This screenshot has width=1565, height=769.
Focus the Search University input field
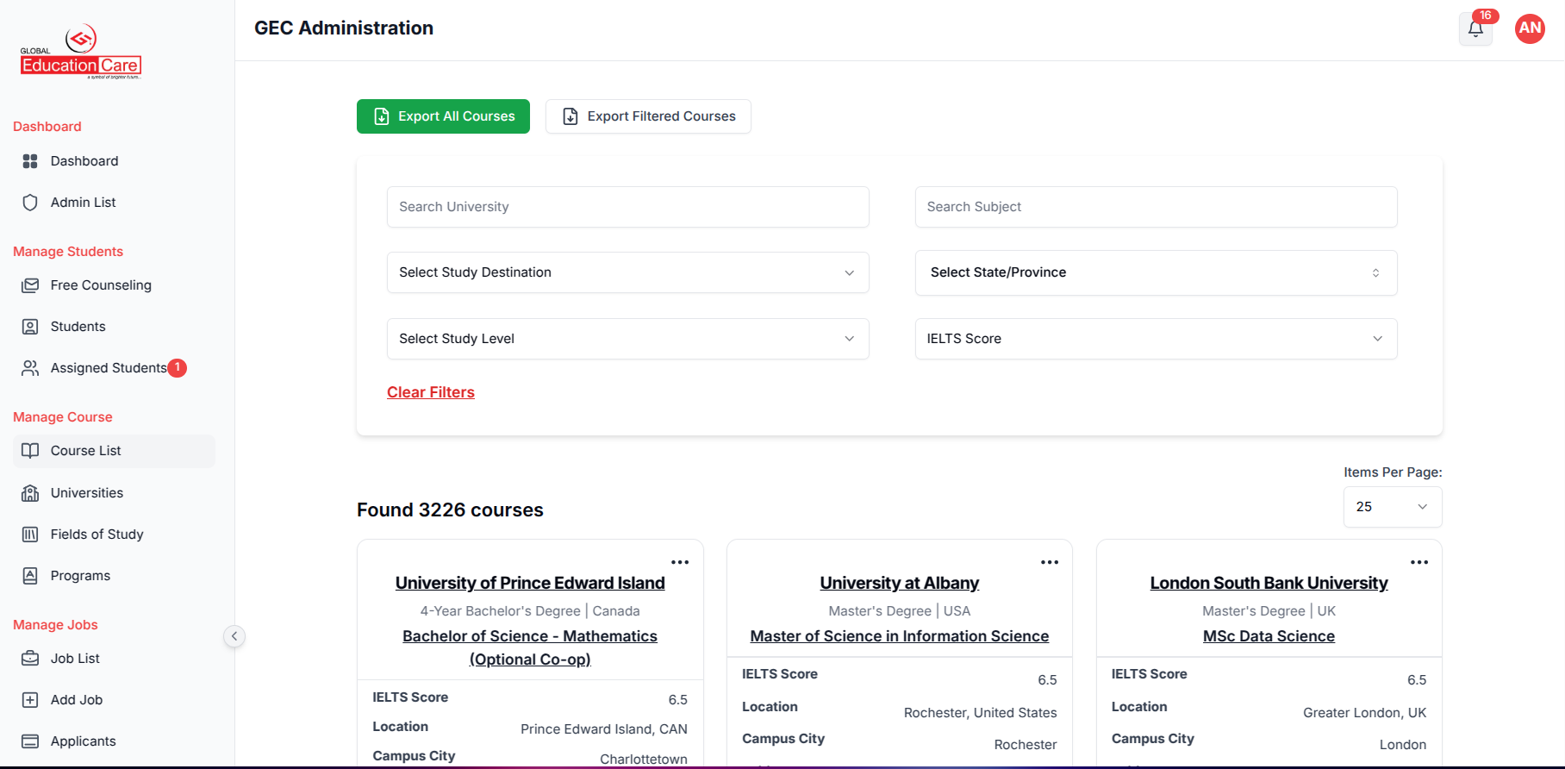click(627, 207)
